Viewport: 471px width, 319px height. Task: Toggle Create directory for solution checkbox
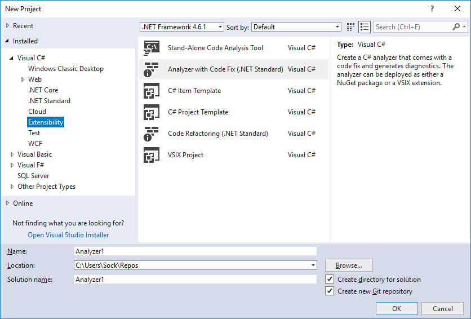point(330,279)
